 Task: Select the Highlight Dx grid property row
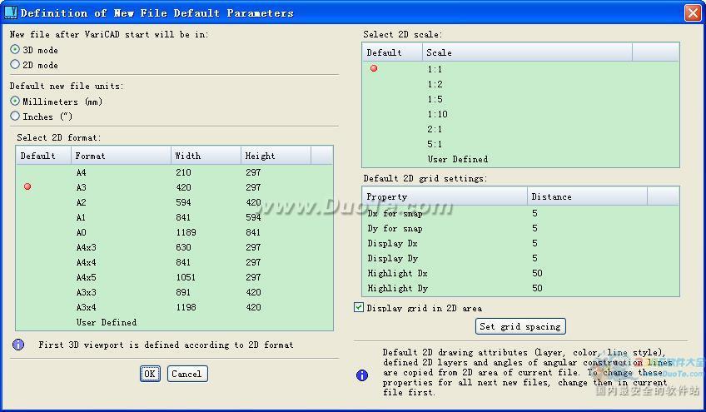pyautogui.click(x=520, y=273)
